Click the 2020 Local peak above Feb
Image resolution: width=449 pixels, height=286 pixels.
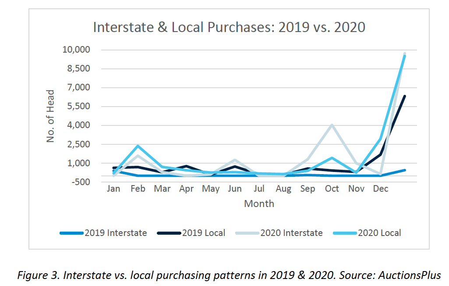tap(138, 146)
